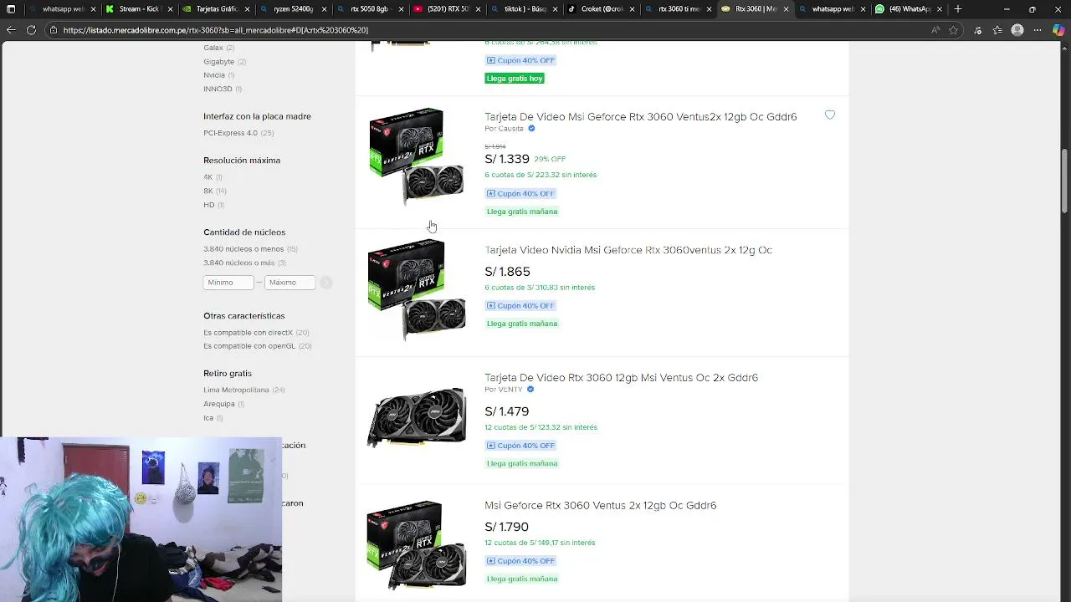Viewport: 1071px width, 602px height.
Task: Switch to the 'Tarjetas Gráficas' Nvidia tab
Action: click(x=215, y=9)
